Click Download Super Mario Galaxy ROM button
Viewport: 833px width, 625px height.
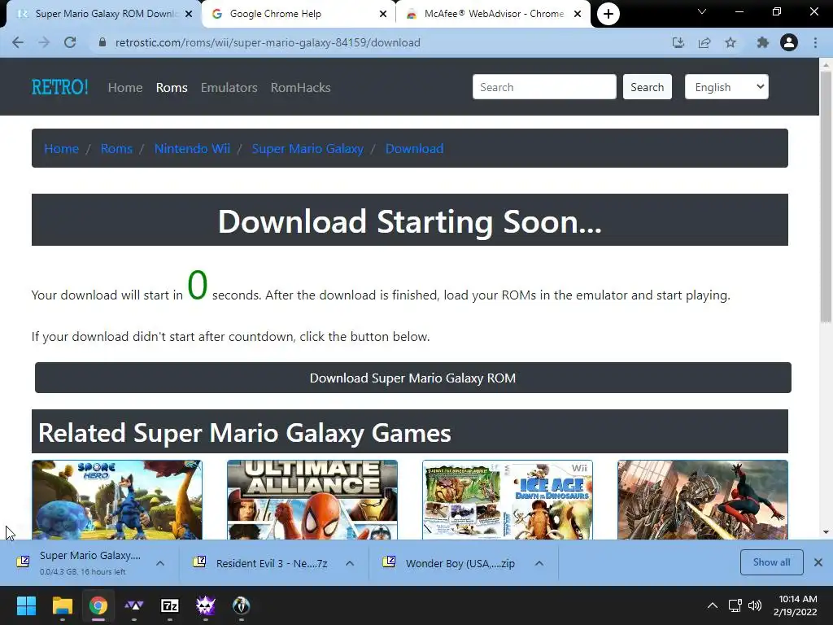[412, 378]
